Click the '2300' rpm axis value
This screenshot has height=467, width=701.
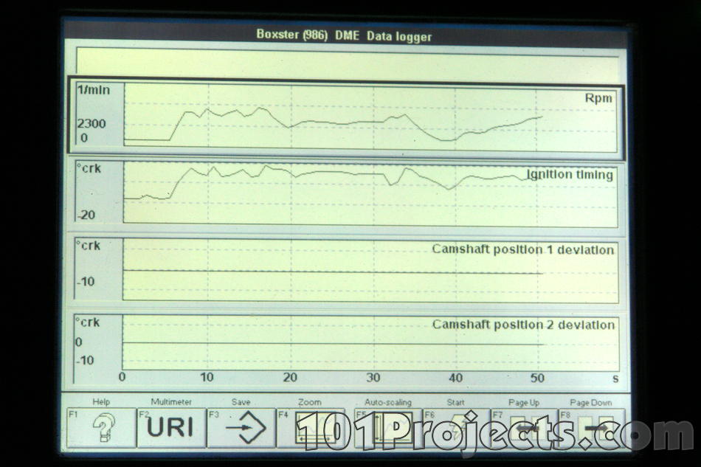tap(91, 124)
